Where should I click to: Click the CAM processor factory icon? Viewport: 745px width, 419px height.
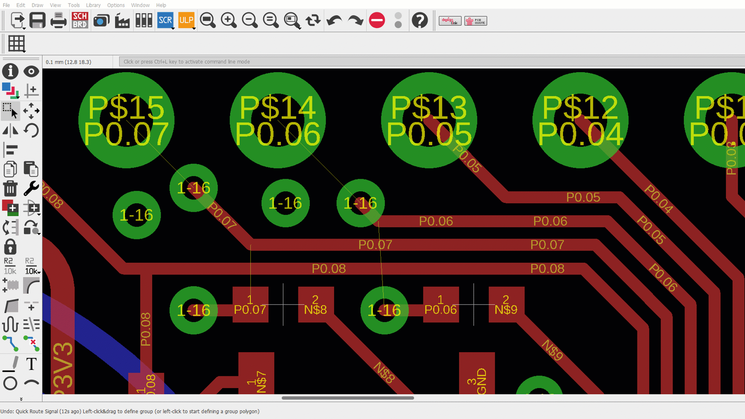(x=122, y=20)
